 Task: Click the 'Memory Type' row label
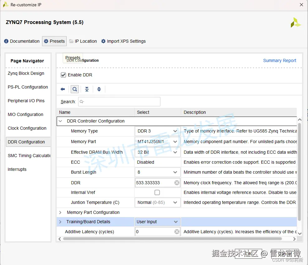[84, 131]
